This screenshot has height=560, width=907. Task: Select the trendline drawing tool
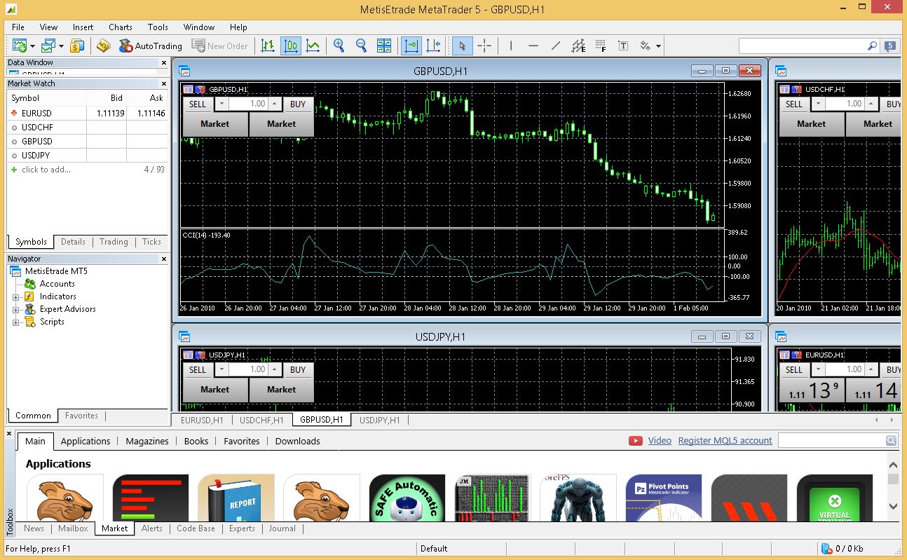[x=556, y=46]
